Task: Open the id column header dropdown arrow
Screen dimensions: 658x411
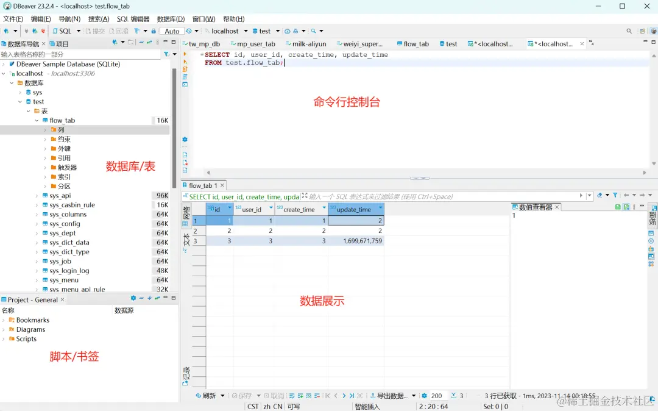Action: 230,208
